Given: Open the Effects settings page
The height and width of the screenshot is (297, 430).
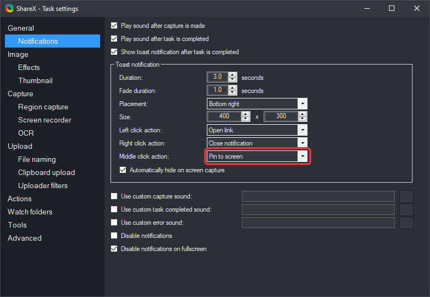Looking at the screenshot, I should coord(29,67).
